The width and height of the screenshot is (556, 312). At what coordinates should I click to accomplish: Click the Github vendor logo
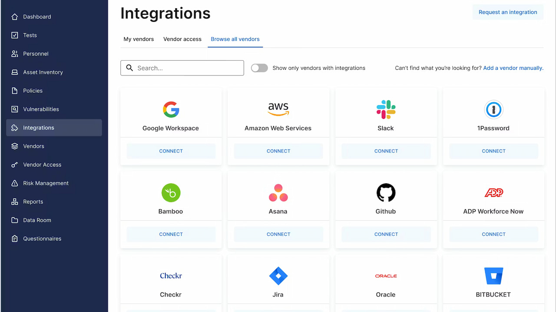pos(385,192)
